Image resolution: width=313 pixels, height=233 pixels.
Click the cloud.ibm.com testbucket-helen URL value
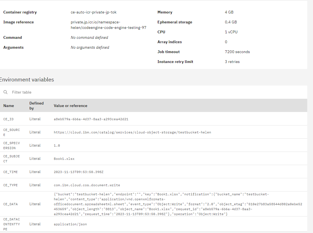[132, 132]
